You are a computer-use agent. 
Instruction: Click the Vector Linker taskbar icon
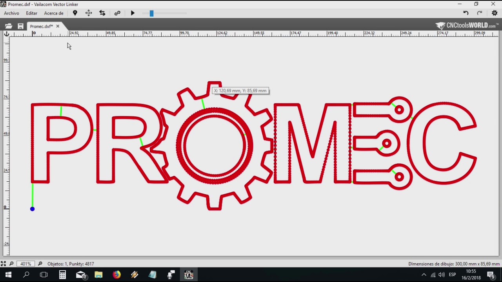click(x=189, y=275)
